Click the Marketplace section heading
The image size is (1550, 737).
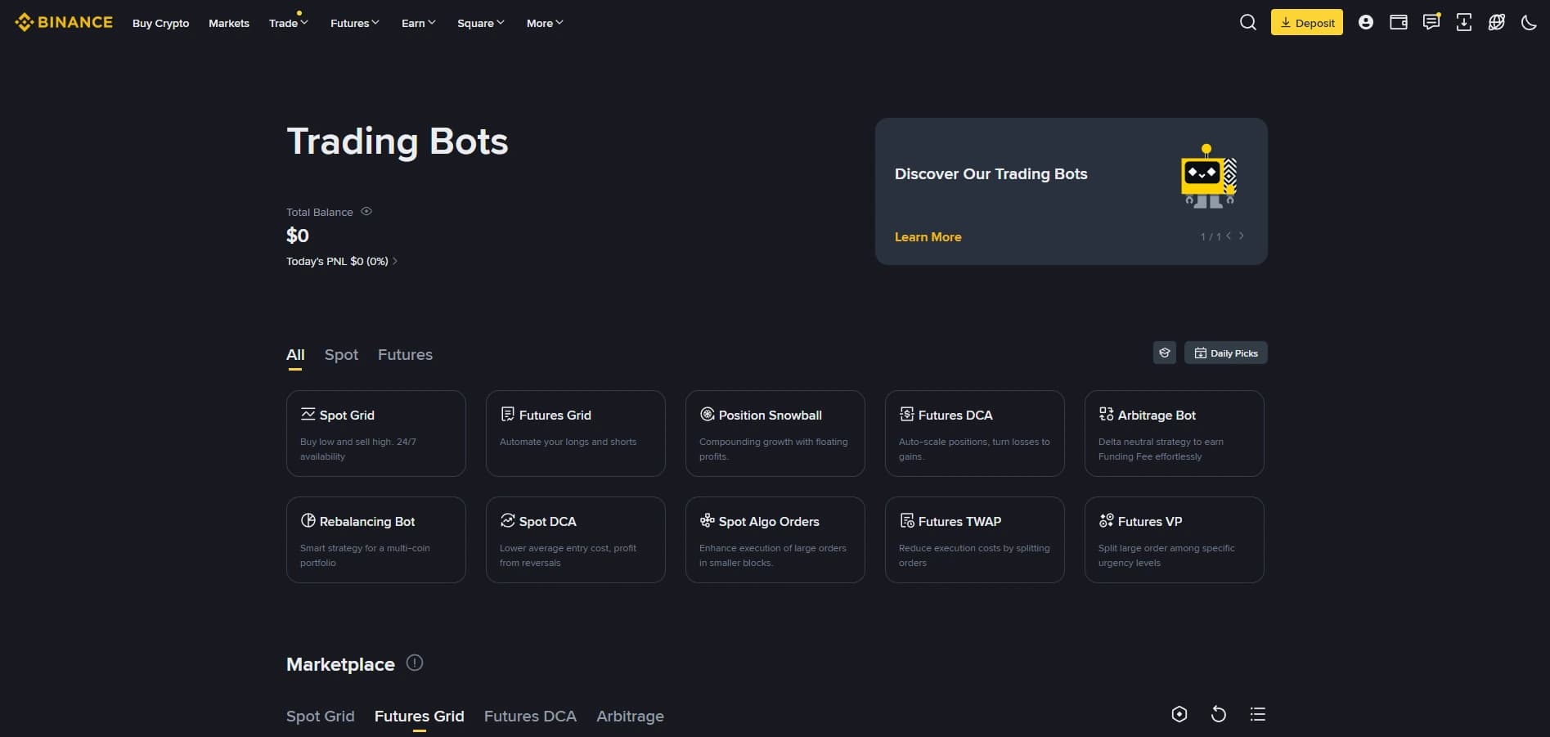[x=340, y=664]
